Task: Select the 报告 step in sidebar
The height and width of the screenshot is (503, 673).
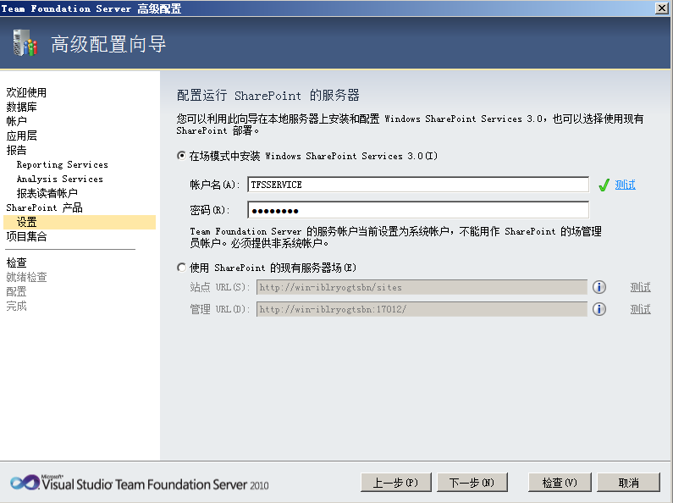Action: 16,150
